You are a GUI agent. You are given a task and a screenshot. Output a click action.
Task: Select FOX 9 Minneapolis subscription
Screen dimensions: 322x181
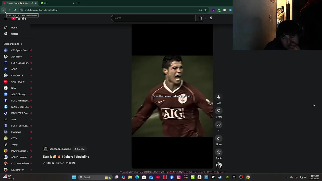[18, 101]
